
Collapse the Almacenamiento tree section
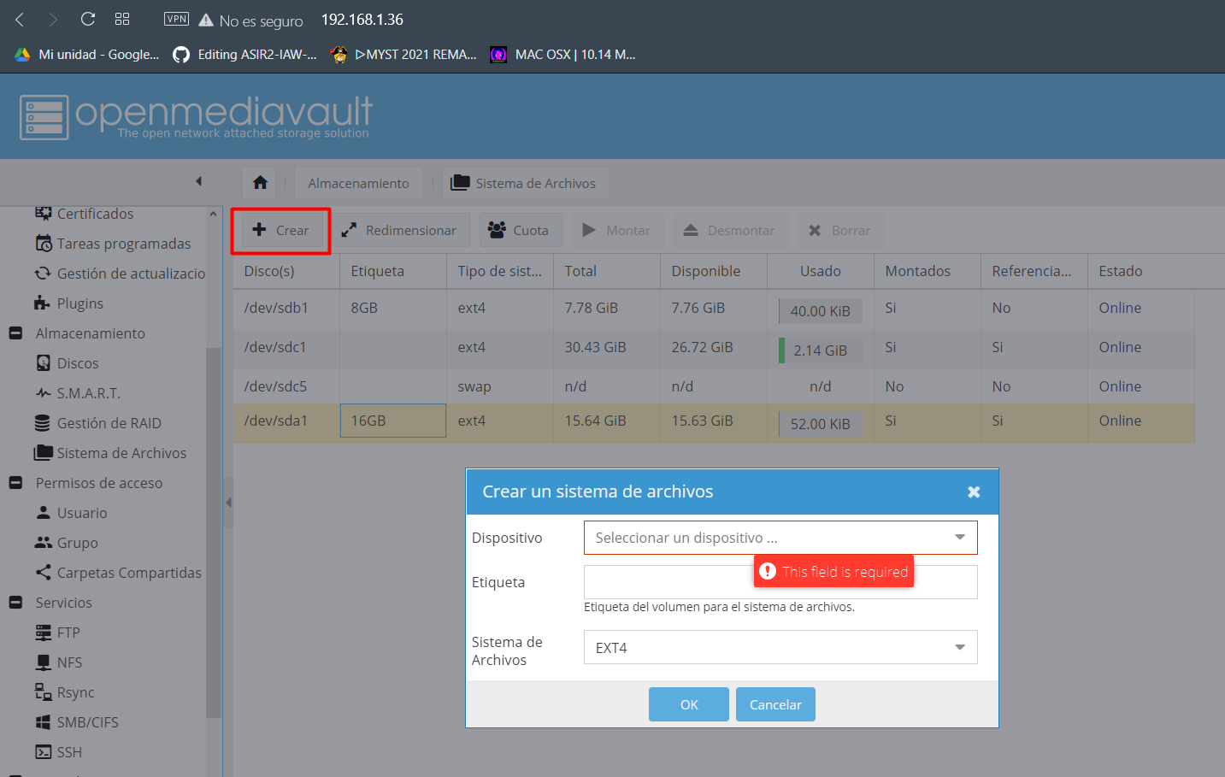(x=15, y=333)
